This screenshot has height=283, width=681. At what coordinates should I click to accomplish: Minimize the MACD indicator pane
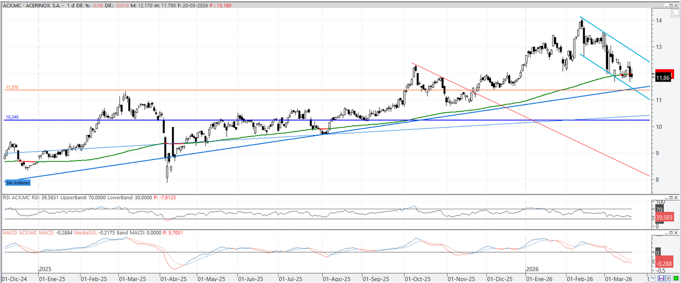click(x=666, y=233)
